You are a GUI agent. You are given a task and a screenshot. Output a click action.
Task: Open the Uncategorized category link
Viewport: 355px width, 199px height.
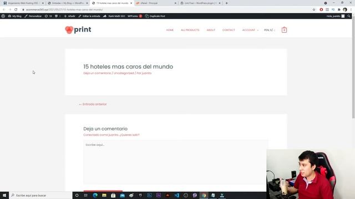[124, 73]
